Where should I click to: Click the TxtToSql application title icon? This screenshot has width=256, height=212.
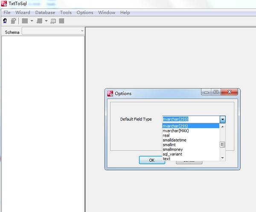(4, 3)
